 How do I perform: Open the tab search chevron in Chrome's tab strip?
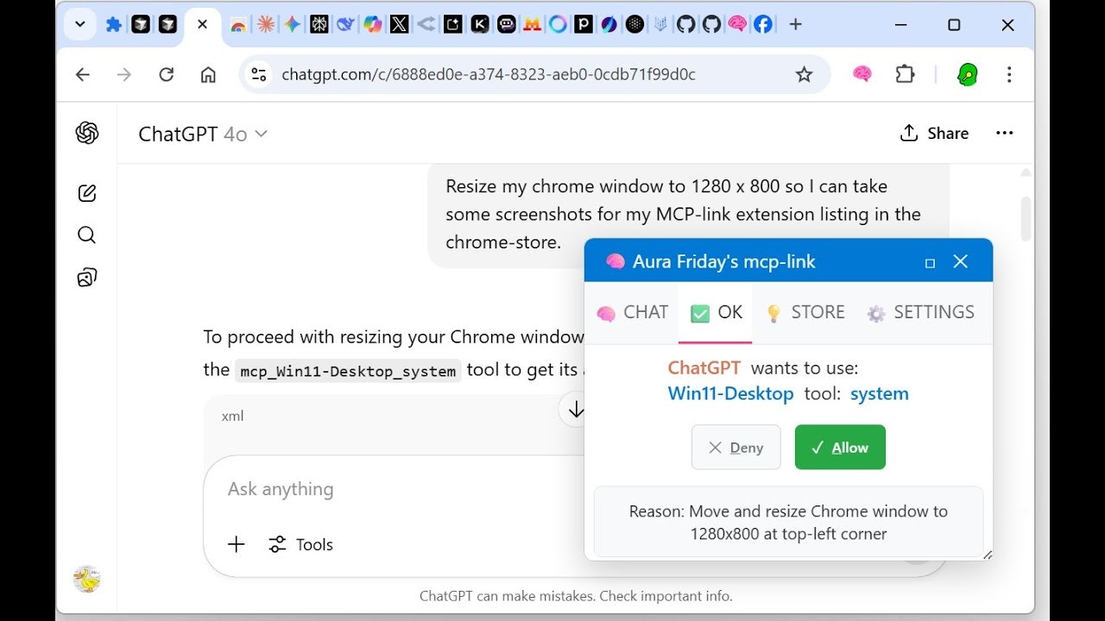80,25
